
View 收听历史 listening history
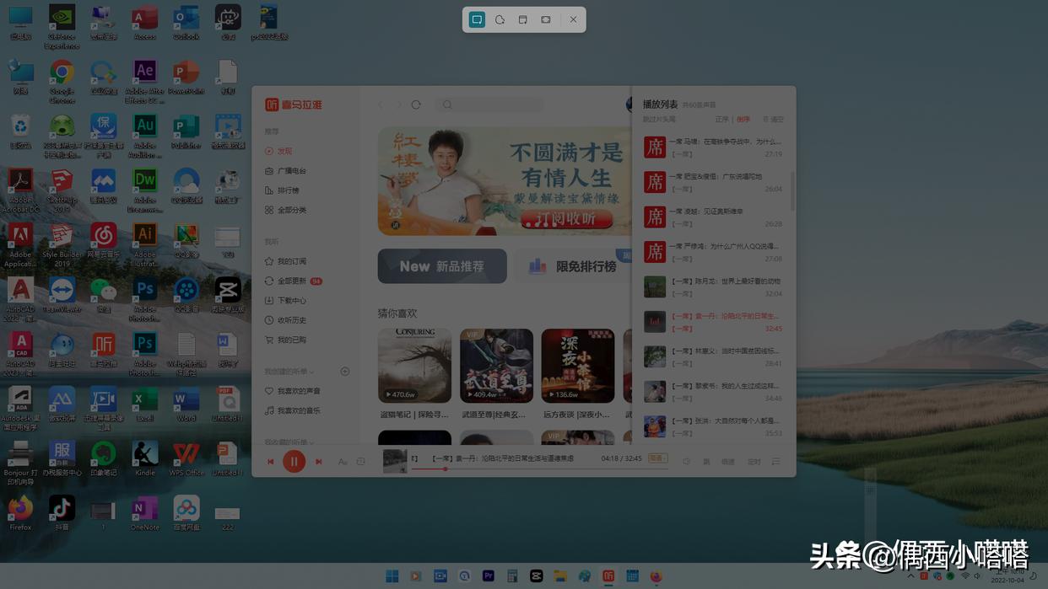tap(291, 319)
